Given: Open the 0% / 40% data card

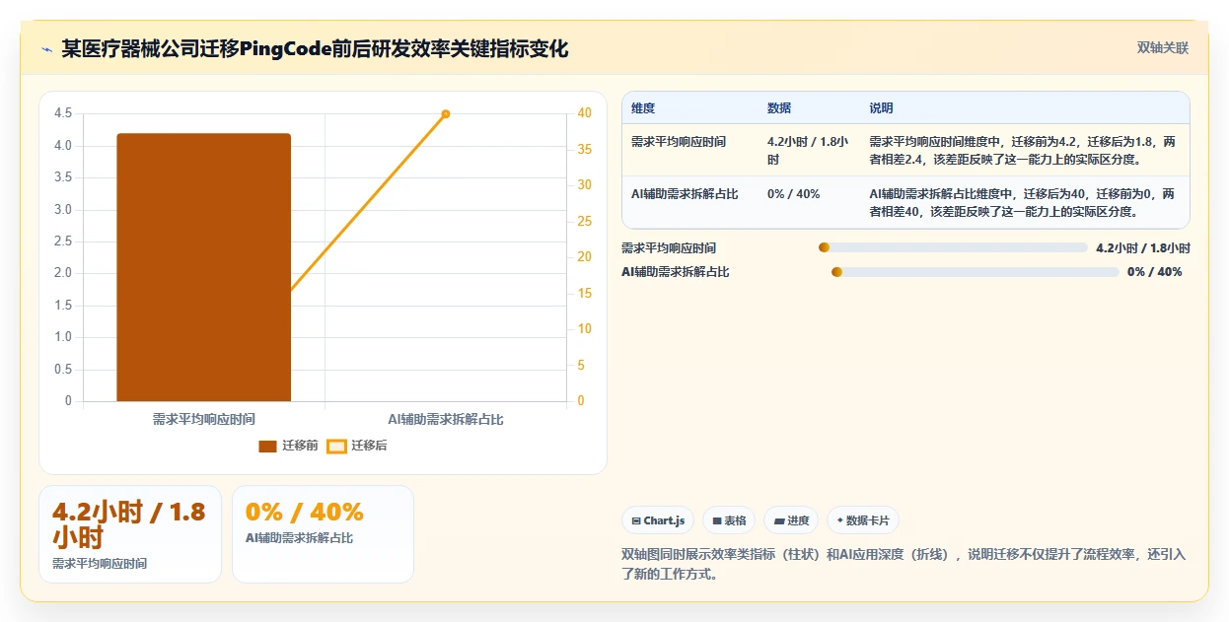Looking at the screenshot, I should click(323, 533).
